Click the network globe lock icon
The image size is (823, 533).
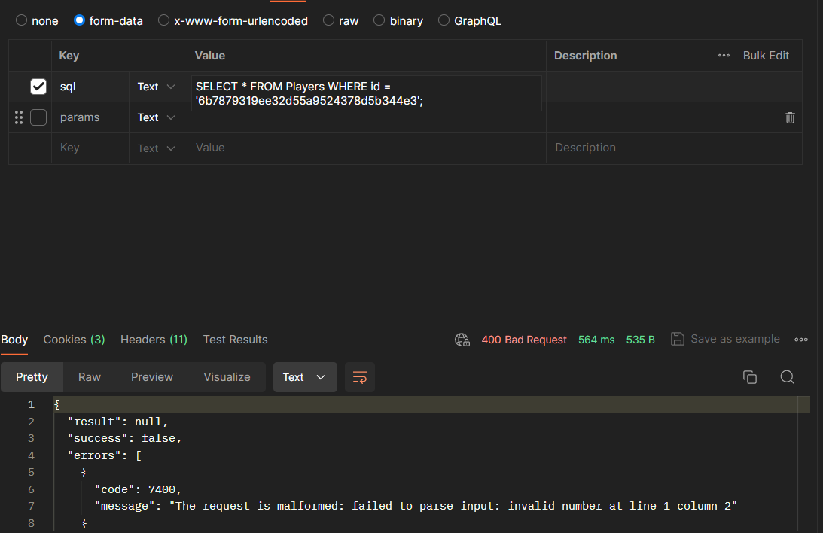point(462,340)
